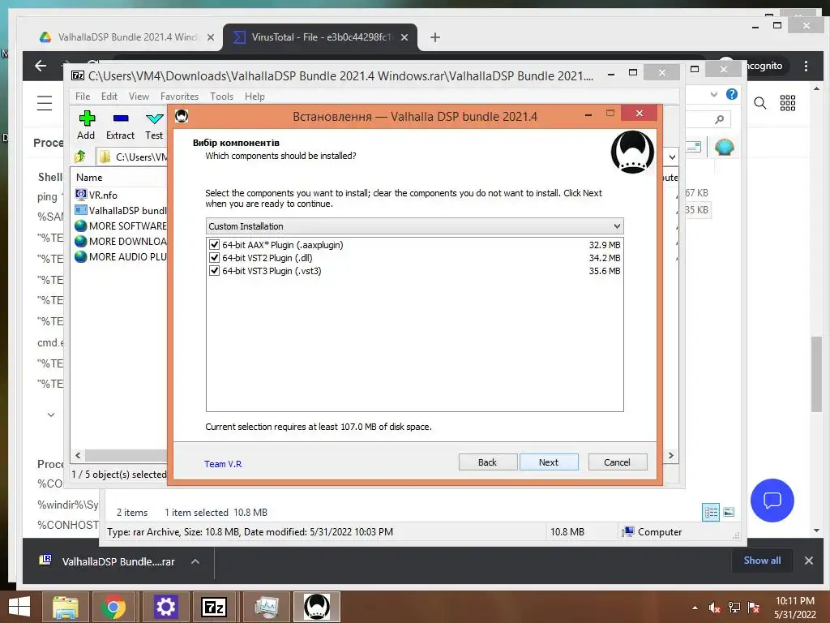Open Chrome from the taskbar
The image size is (830, 623).
pos(113,607)
